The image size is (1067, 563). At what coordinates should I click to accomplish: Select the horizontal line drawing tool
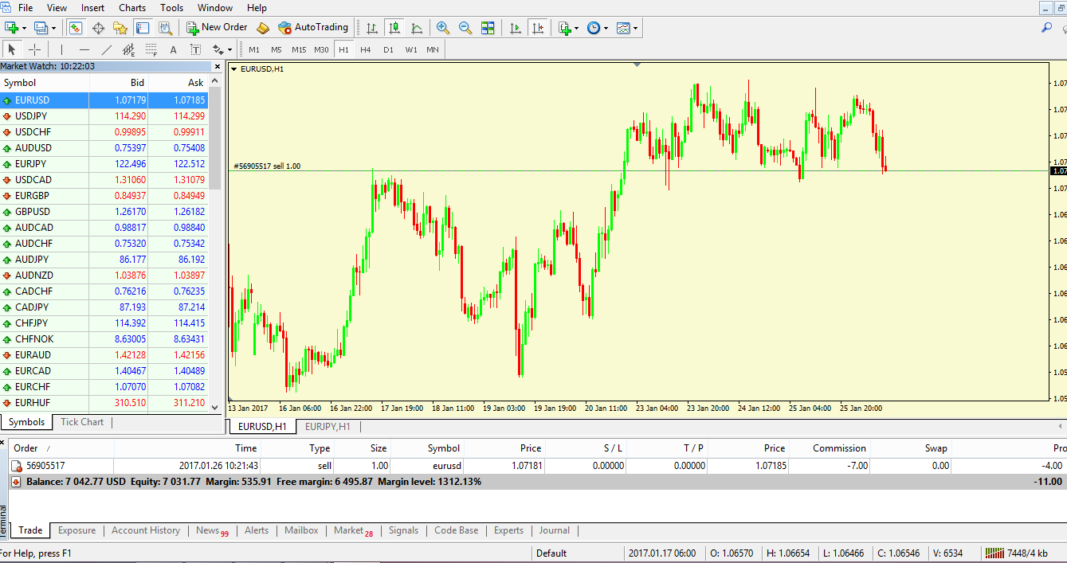[x=84, y=49]
